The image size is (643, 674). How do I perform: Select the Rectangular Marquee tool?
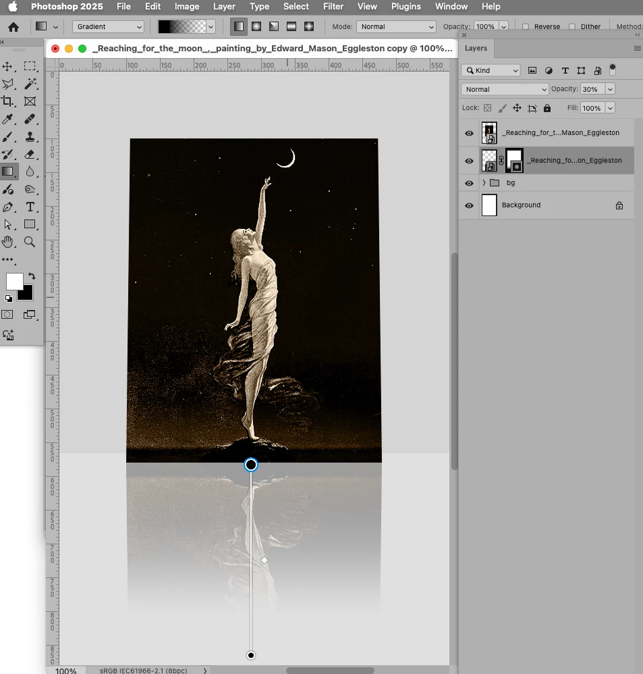tap(30, 66)
